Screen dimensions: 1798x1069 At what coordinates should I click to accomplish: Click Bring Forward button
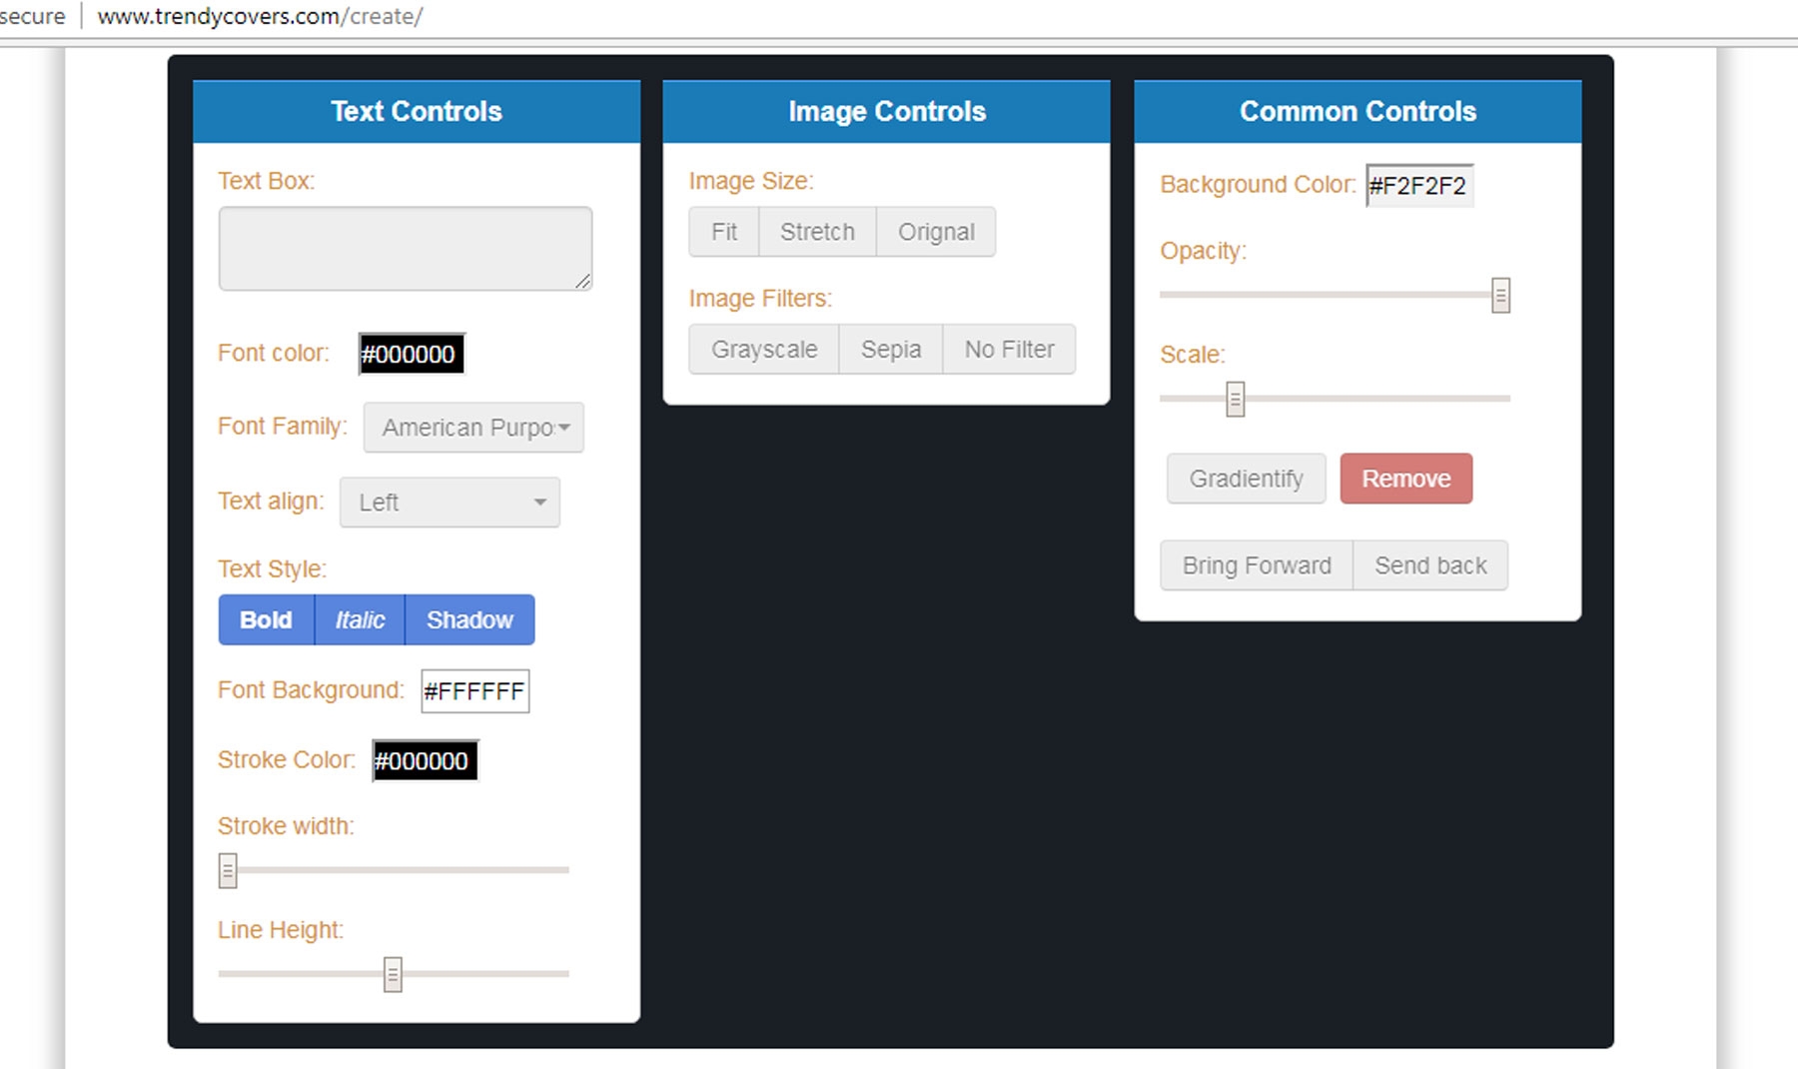click(x=1257, y=565)
